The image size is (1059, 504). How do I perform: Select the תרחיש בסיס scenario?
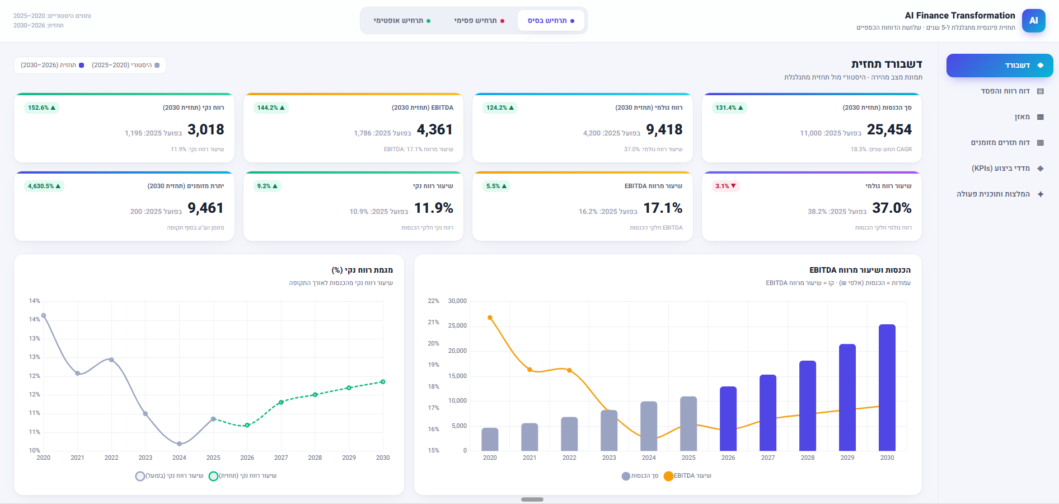pos(551,21)
